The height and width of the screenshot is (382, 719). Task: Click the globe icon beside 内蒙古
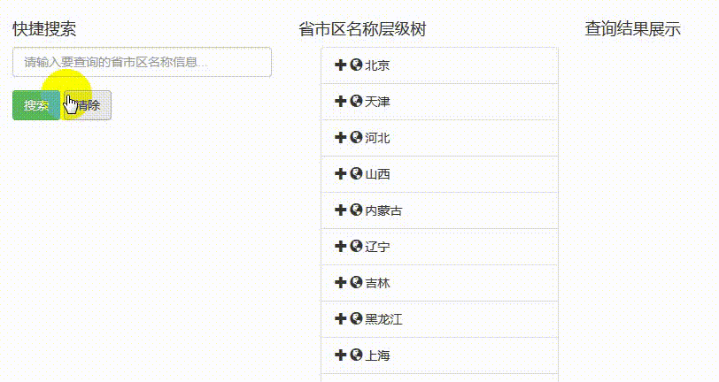point(356,210)
